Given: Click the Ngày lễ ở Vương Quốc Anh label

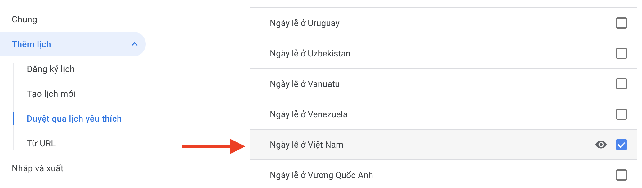Looking at the screenshot, I should coord(321,175).
